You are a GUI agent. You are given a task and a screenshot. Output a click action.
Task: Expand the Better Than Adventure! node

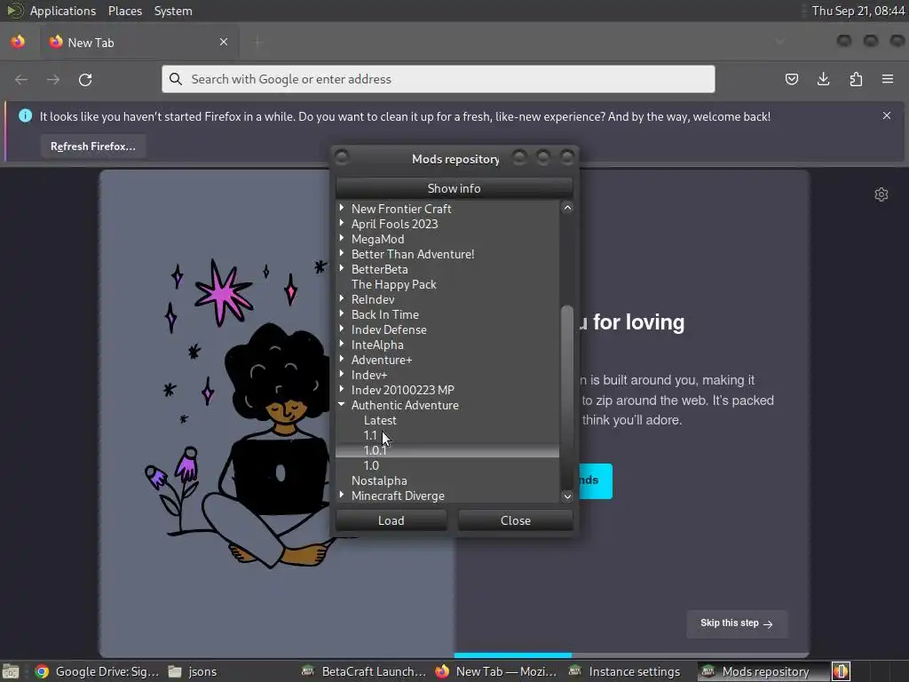[x=342, y=253]
